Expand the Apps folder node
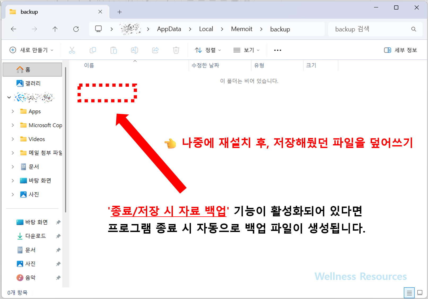Viewport: 428px width, 299px height. pos(13,111)
